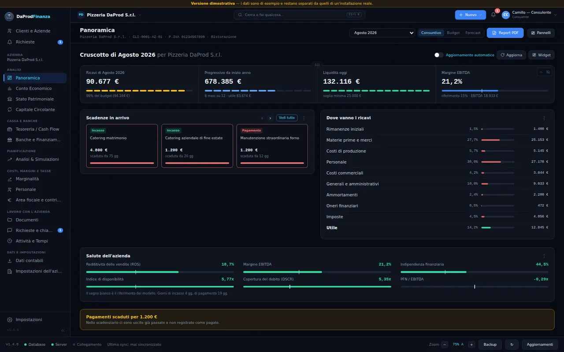This screenshot has height=352, width=564.
Task: Open notifications bell in the header
Action: click(x=493, y=15)
